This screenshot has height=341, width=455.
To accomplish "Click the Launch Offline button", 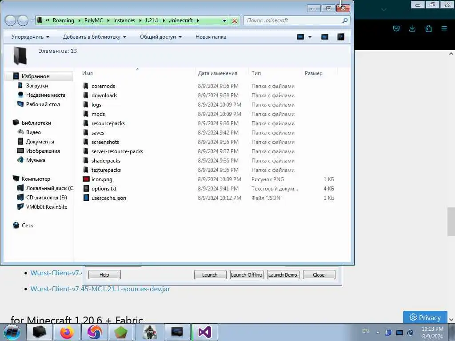I will click(246, 275).
